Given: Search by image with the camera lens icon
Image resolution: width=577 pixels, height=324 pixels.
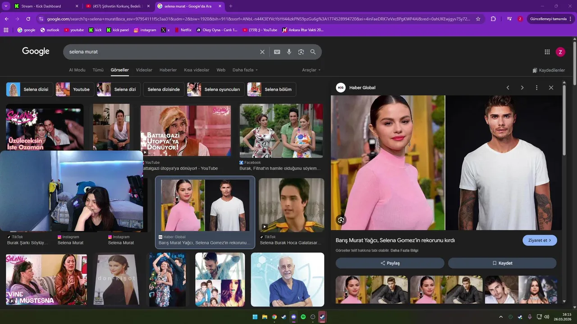Looking at the screenshot, I should tap(301, 52).
